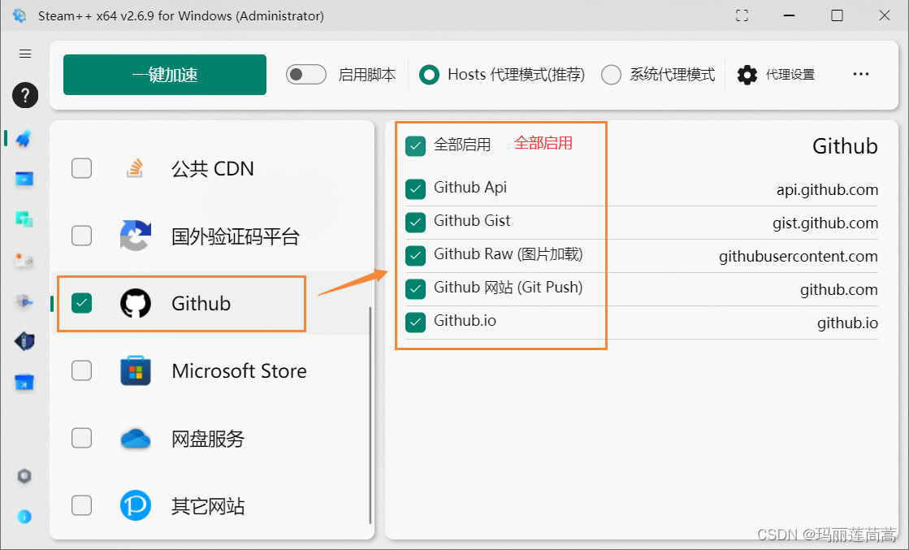
Task: Click the github.io domain text
Action: point(847,323)
